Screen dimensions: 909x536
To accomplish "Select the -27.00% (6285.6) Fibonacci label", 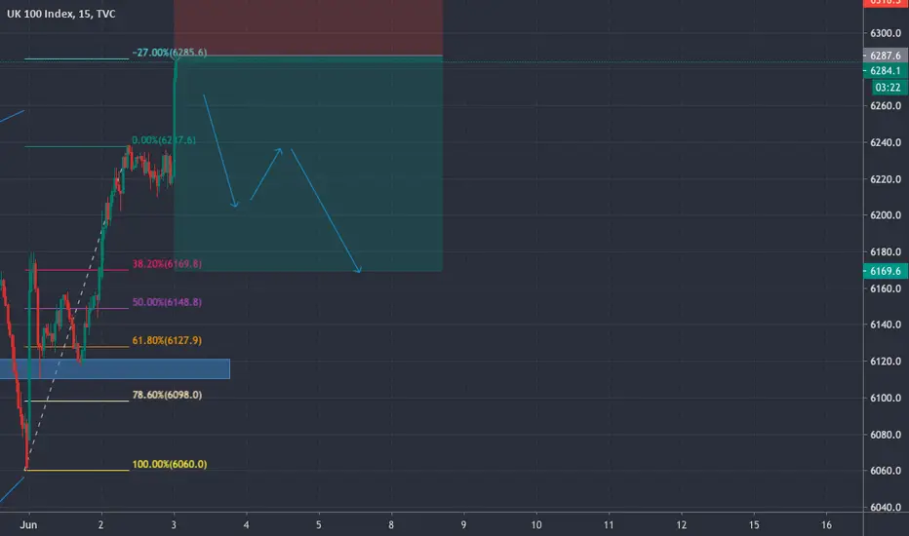I will [x=170, y=53].
